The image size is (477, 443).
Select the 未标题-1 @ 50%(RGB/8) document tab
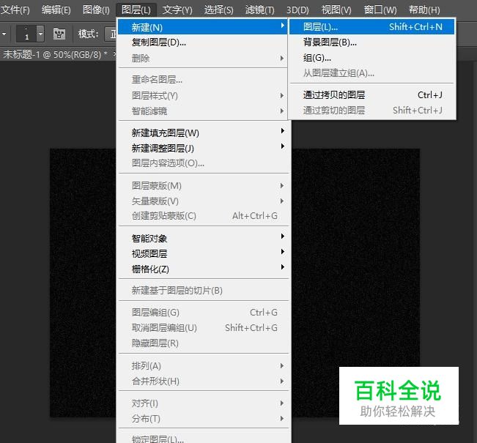pyautogui.click(x=55, y=54)
